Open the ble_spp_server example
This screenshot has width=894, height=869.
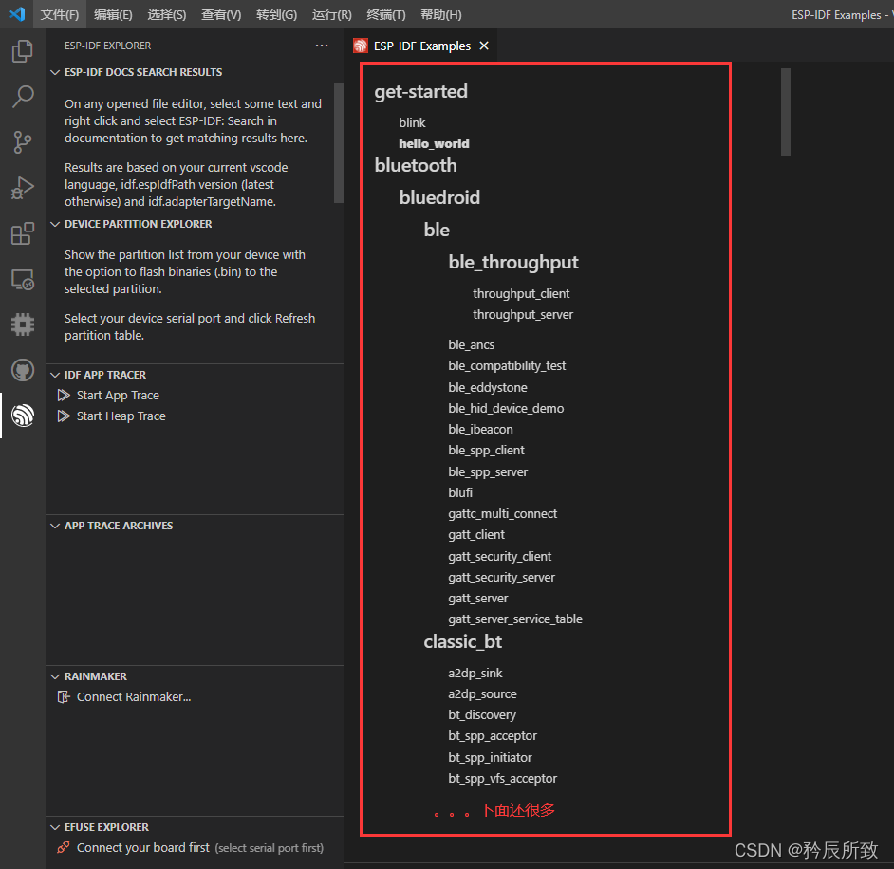pos(488,471)
